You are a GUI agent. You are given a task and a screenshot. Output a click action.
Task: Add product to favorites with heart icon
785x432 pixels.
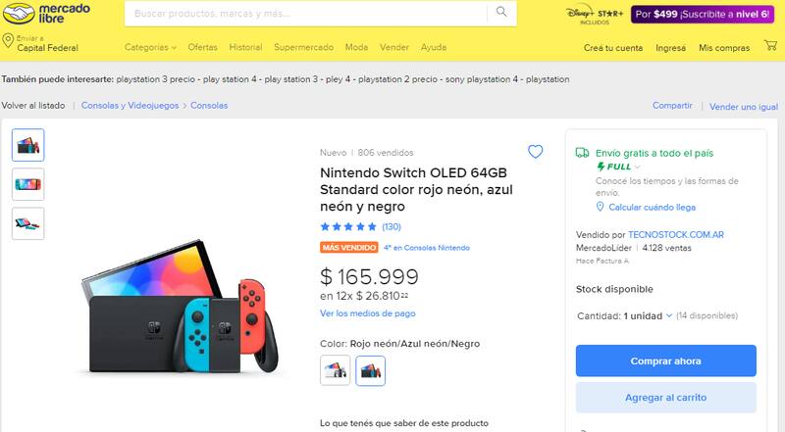535,152
